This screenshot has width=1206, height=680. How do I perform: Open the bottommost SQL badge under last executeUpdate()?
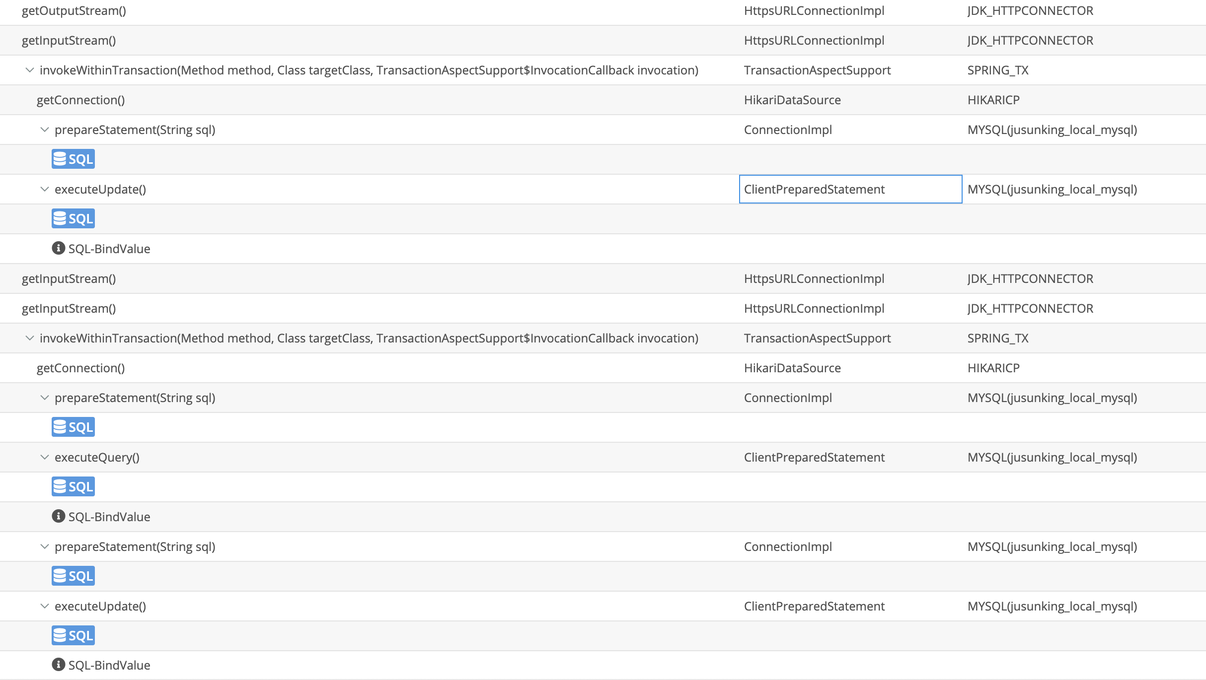click(x=73, y=635)
